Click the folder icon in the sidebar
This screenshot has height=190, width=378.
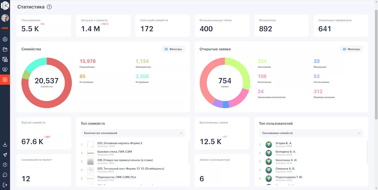click(5, 49)
